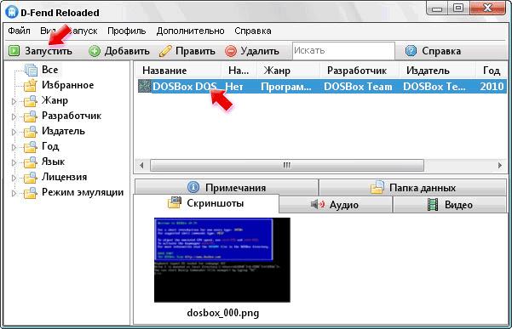Click the Справка toolbar button label
The height and width of the screenshot is (329, 512).
coord(441,51)
